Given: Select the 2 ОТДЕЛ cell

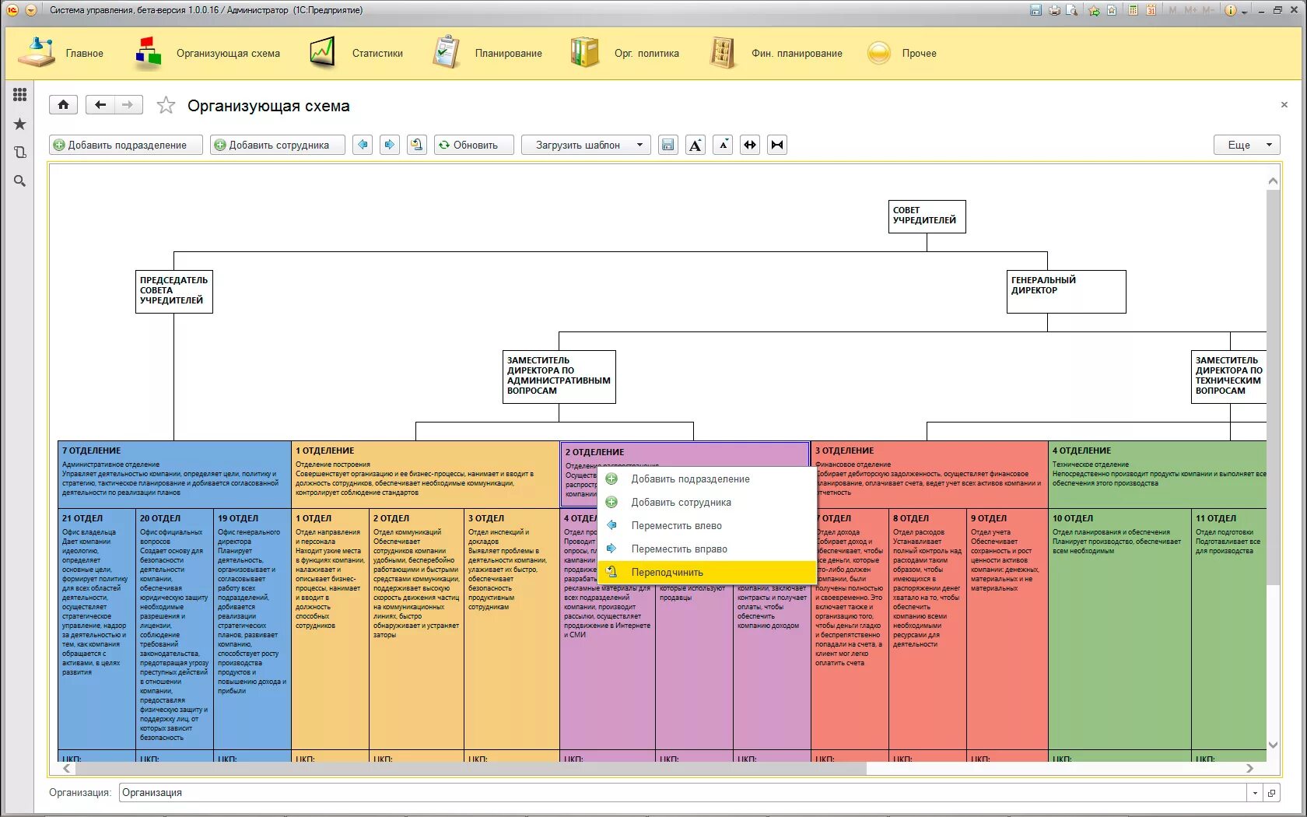Looking at the screenshot, I should click(x=416, y=630).
